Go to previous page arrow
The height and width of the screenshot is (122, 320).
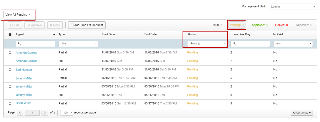point(20,113)
